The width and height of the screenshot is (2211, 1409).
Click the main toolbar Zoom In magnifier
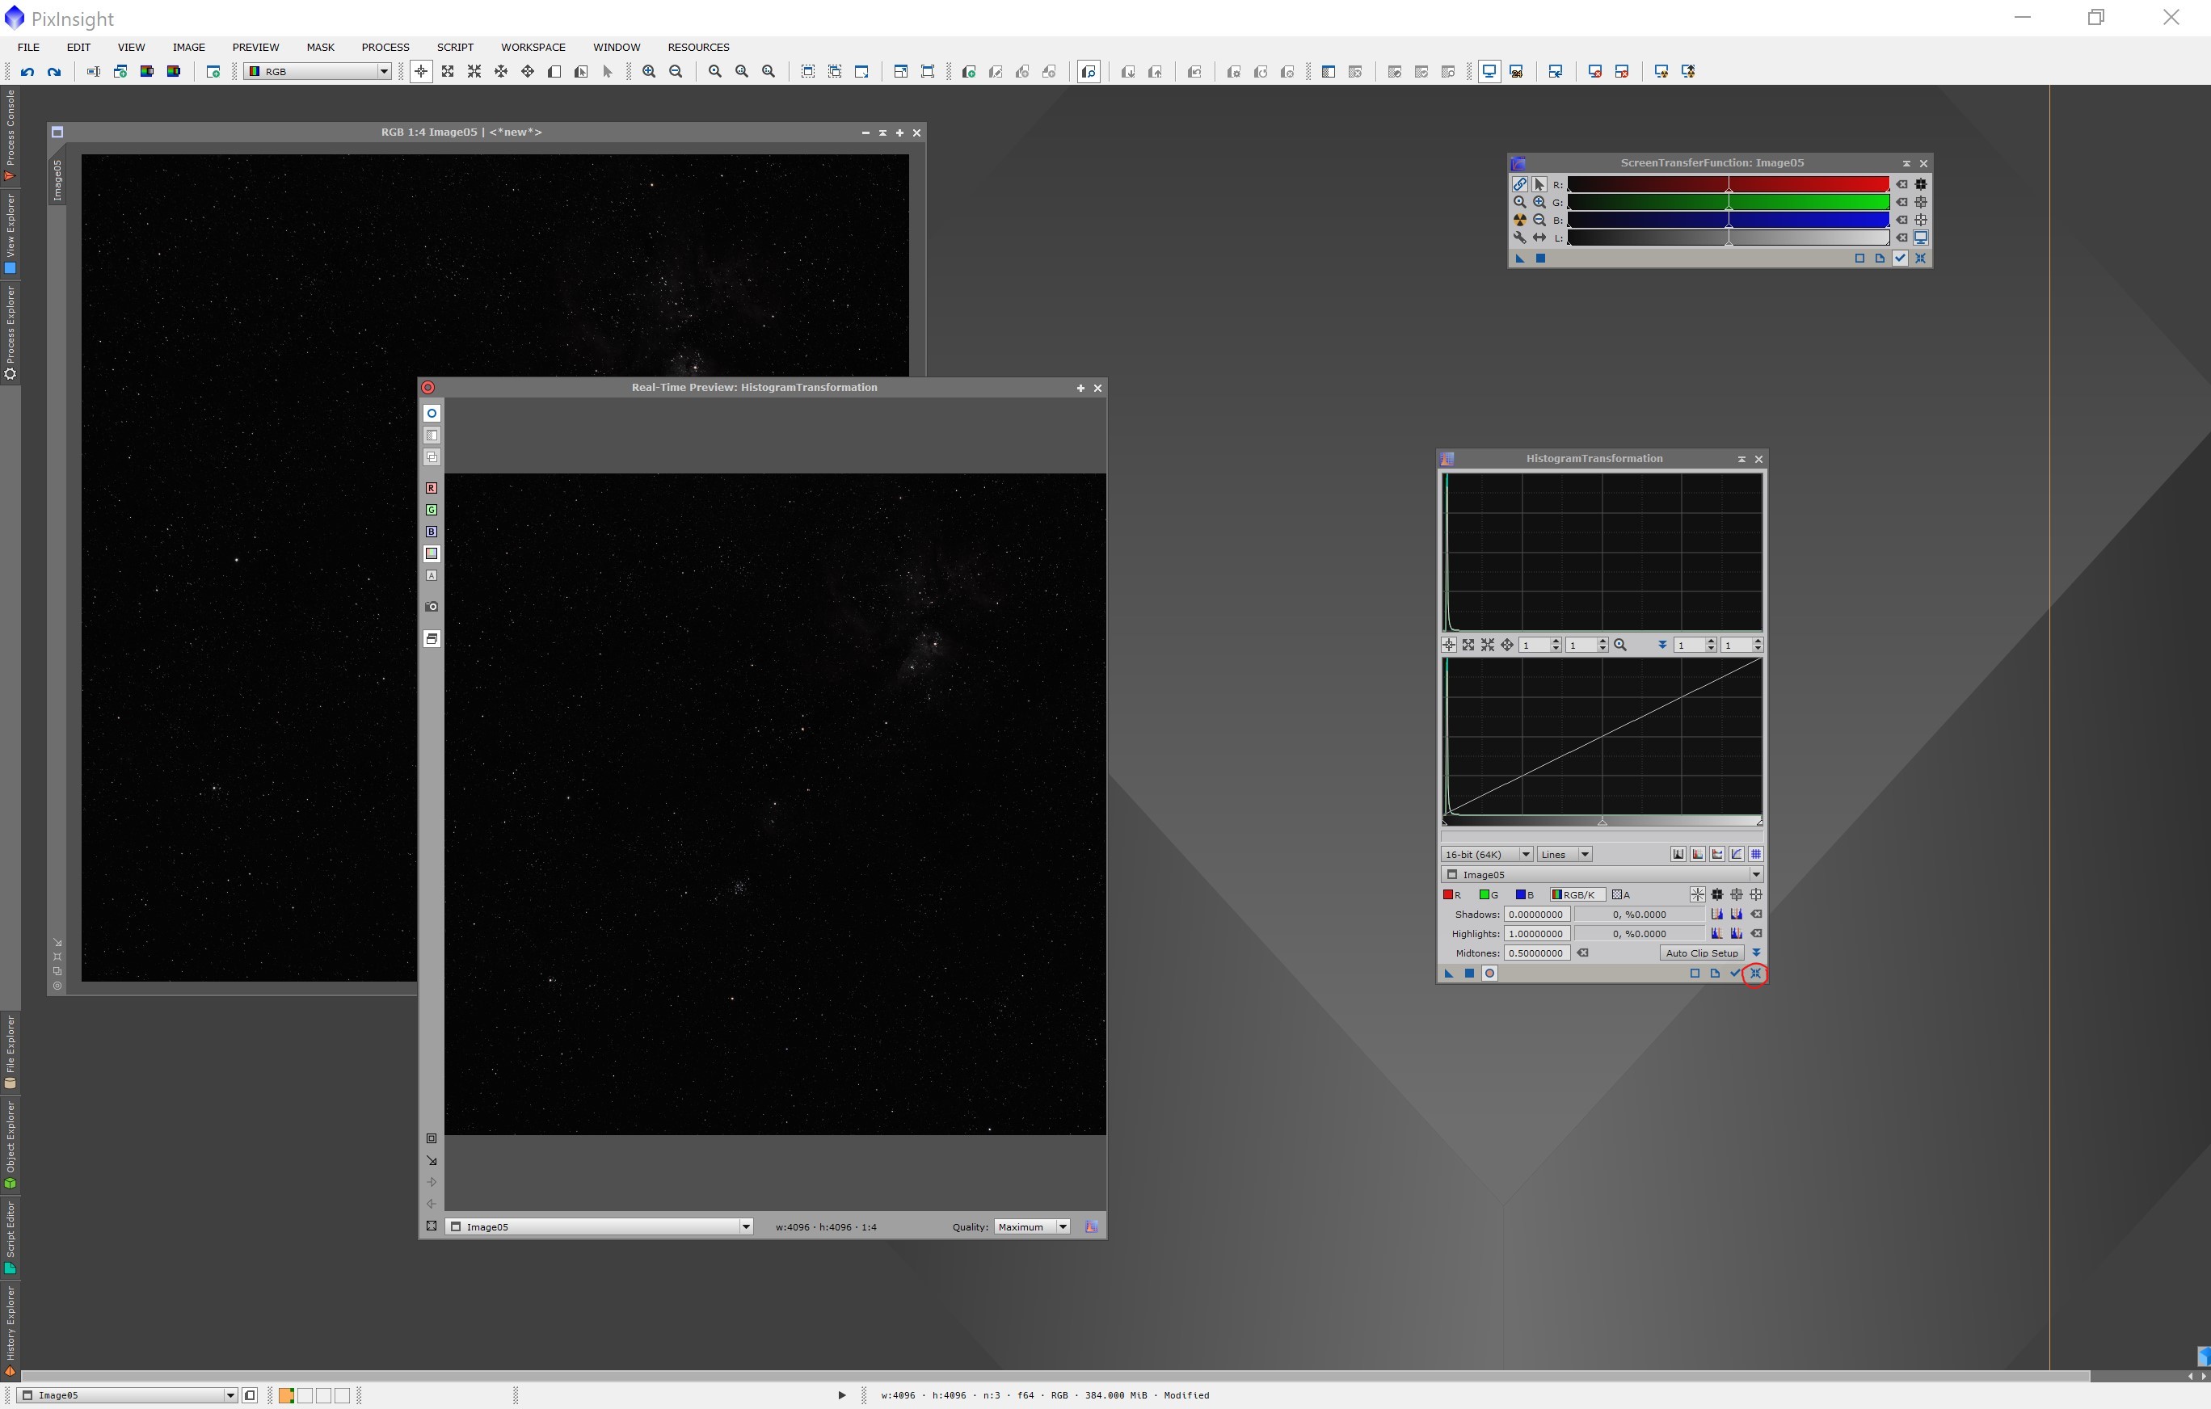pyautogui.click(x=649, y=72)
